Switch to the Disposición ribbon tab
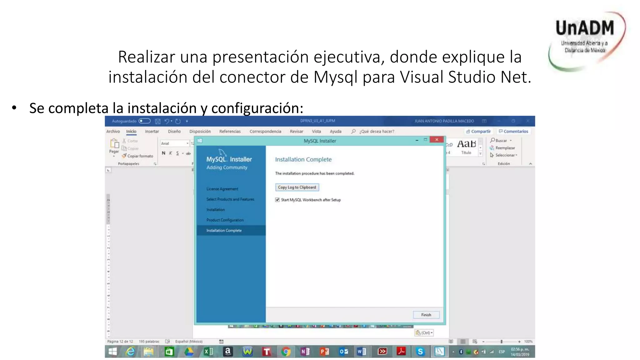This screenshot has height=360, width=640. [x=200, y=131]
